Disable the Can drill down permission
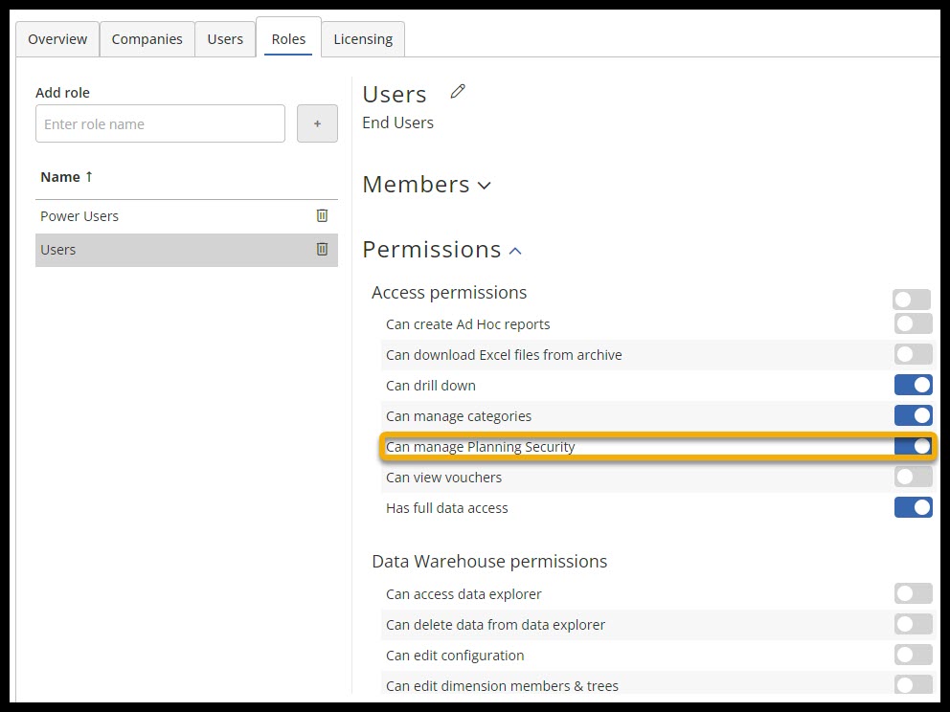 pos(913,386)
